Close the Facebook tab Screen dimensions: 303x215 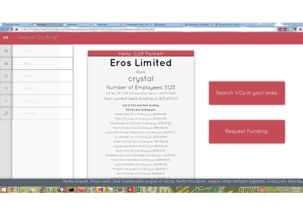(x=181, y=25)
